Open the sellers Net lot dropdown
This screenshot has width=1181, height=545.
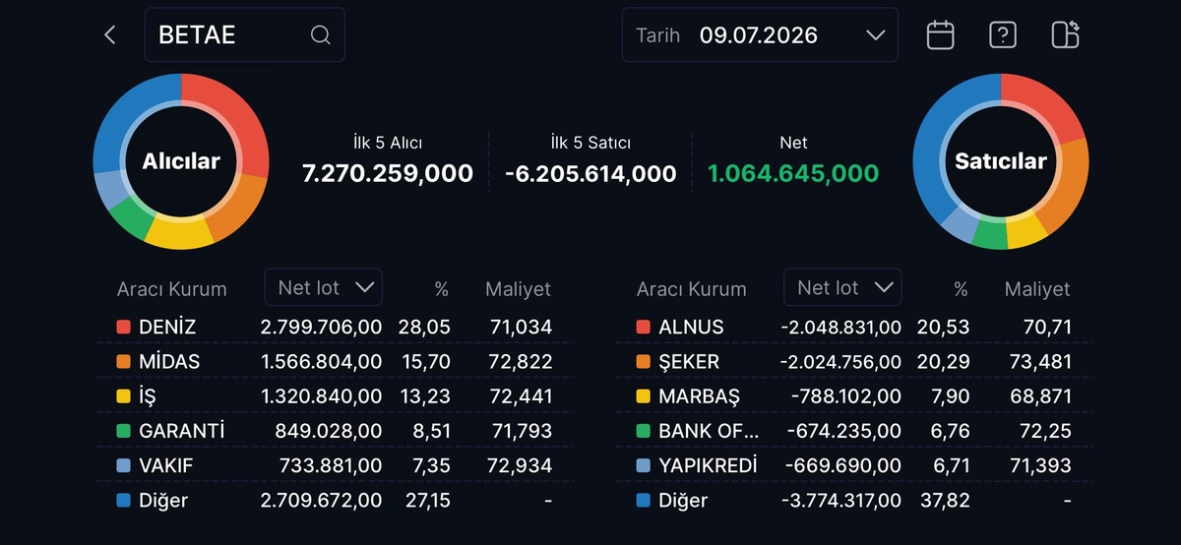(x=842, y=287)
